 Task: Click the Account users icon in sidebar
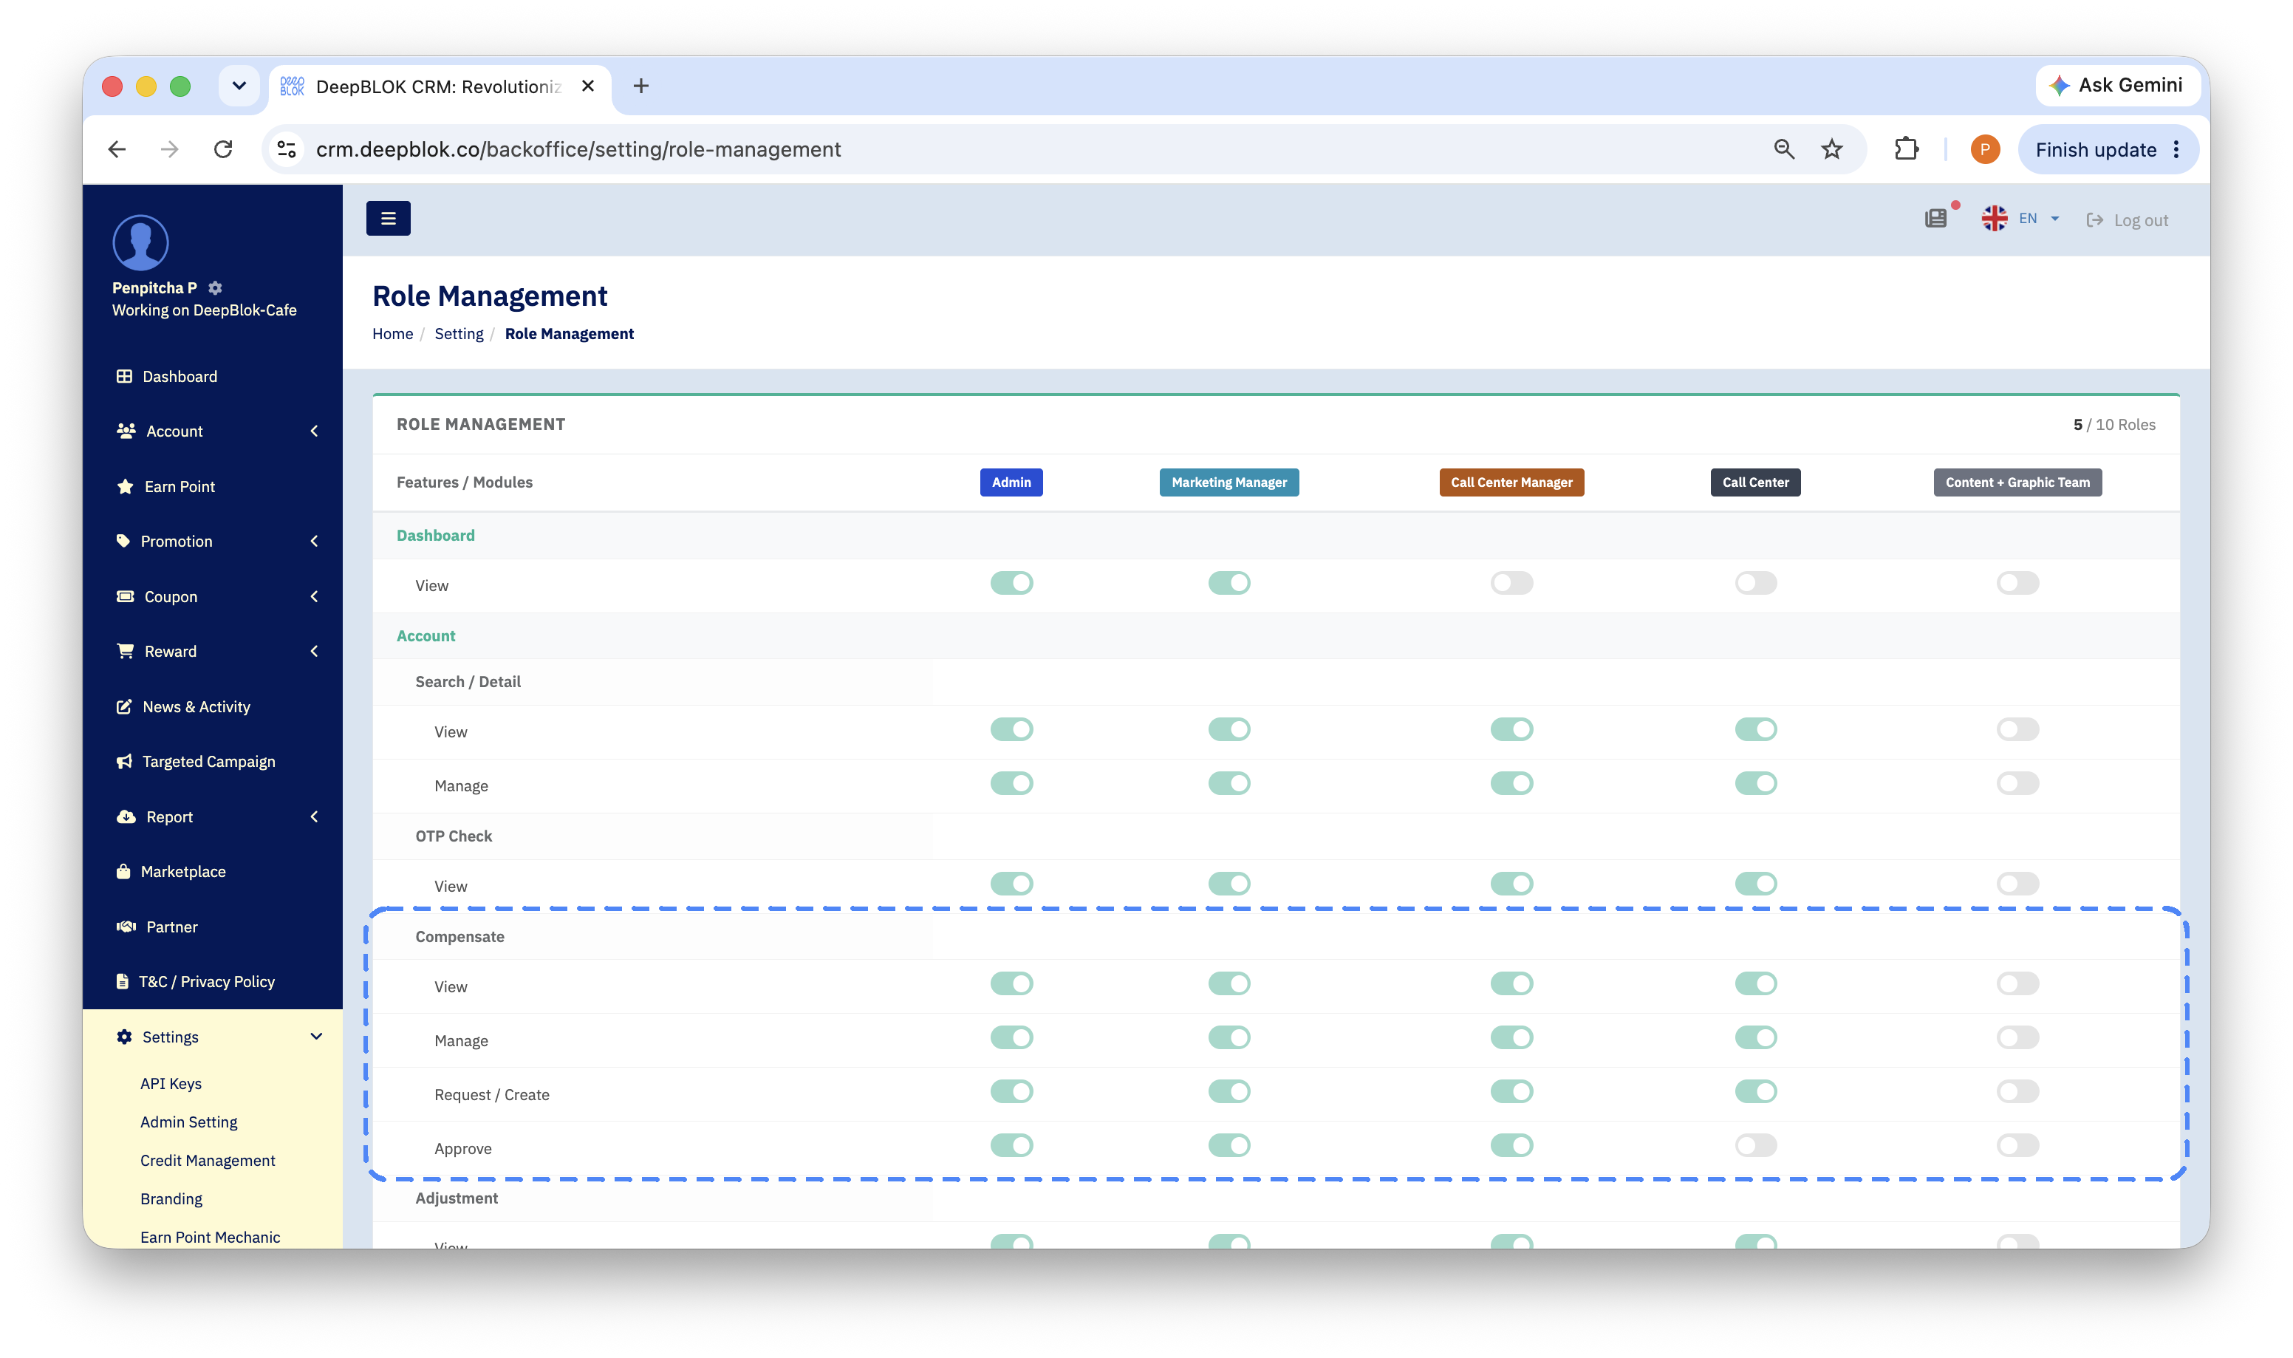pos(126,431)
